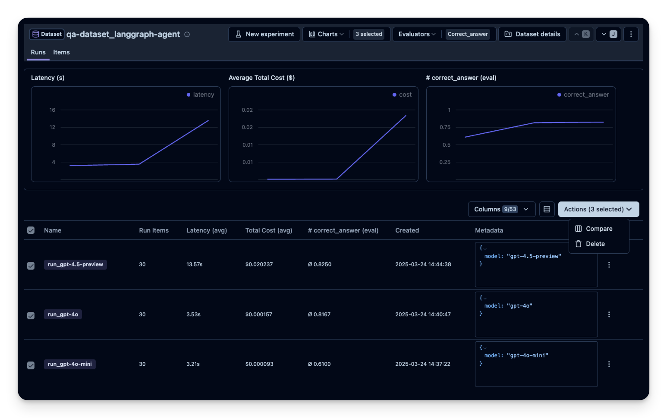Click the folder icon on Dataset details button
This screenshot has width=667, height=418.
pyautogui.click(x=508, y=34)
